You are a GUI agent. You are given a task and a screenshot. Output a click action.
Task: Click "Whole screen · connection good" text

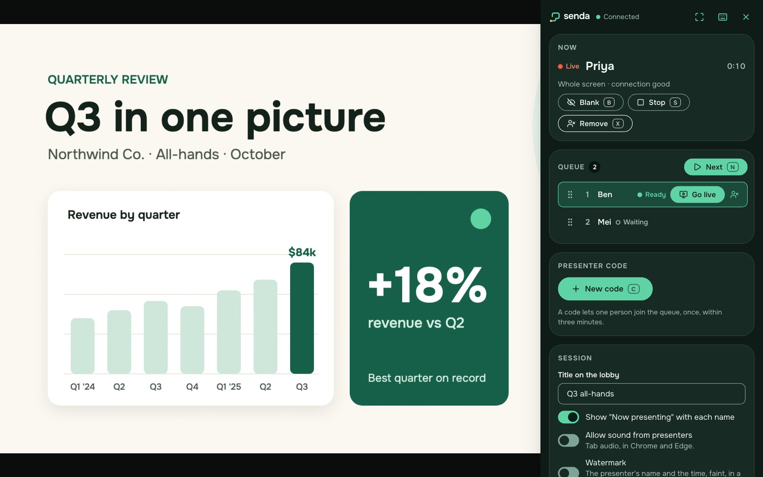coord(614,84)
